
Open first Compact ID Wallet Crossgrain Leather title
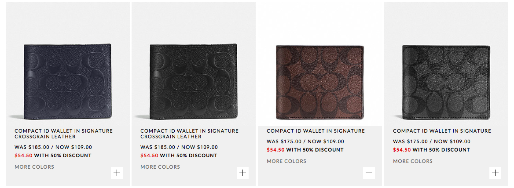point(64,134)
